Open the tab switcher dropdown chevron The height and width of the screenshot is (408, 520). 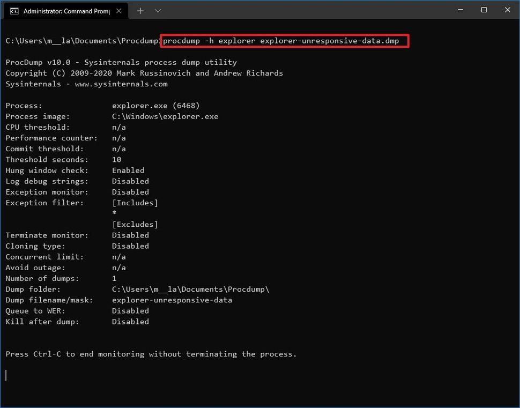point(157,10)
